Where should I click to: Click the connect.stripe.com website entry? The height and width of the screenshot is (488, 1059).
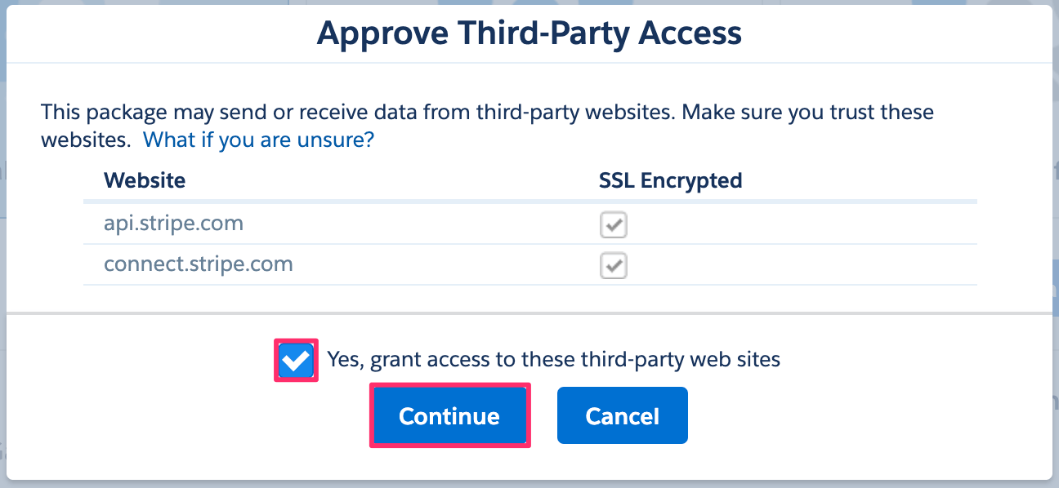(199, 264)
